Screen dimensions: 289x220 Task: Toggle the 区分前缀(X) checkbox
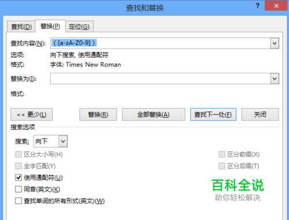pos(222,154)
